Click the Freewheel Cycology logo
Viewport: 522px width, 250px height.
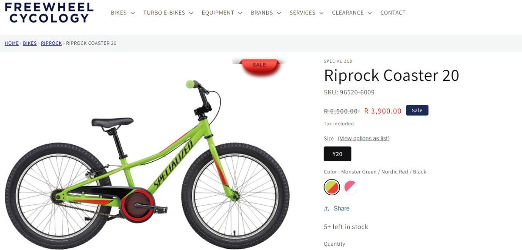(49, 13)
